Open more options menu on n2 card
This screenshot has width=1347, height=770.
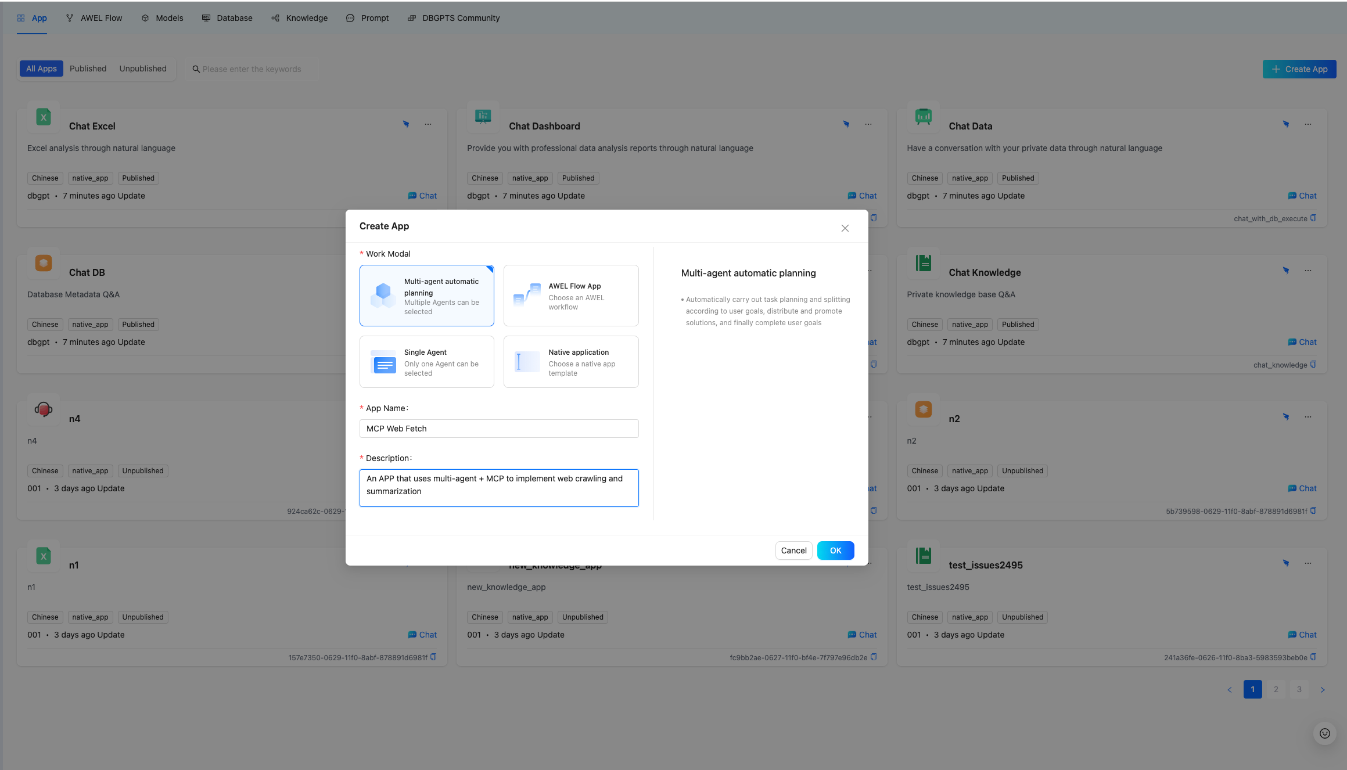pyautogui.click(x=1308, y=416)
